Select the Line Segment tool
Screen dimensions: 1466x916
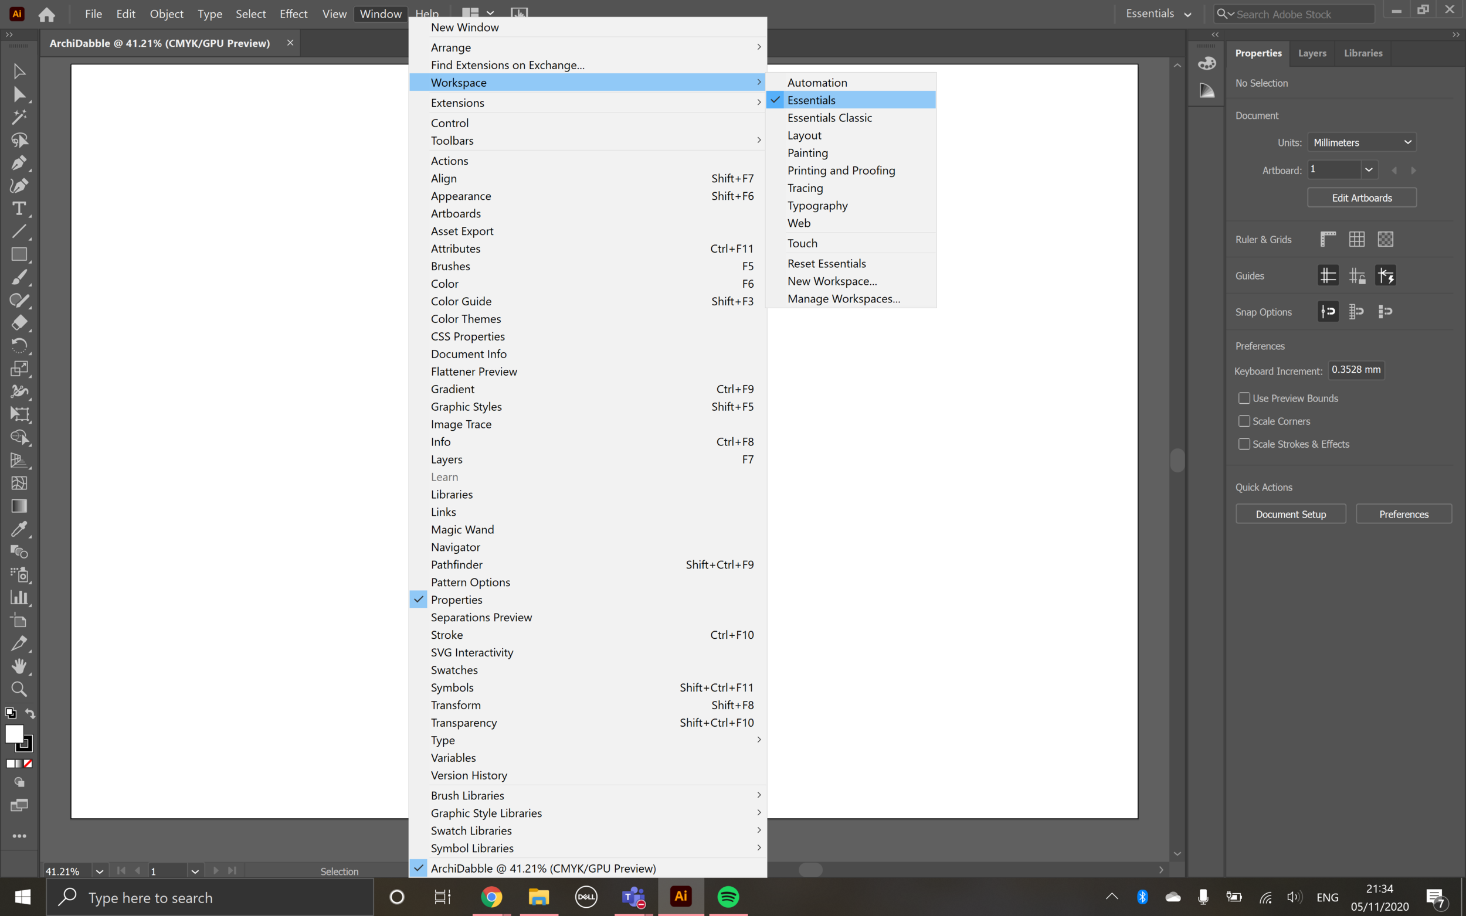[x=19, y=231]
